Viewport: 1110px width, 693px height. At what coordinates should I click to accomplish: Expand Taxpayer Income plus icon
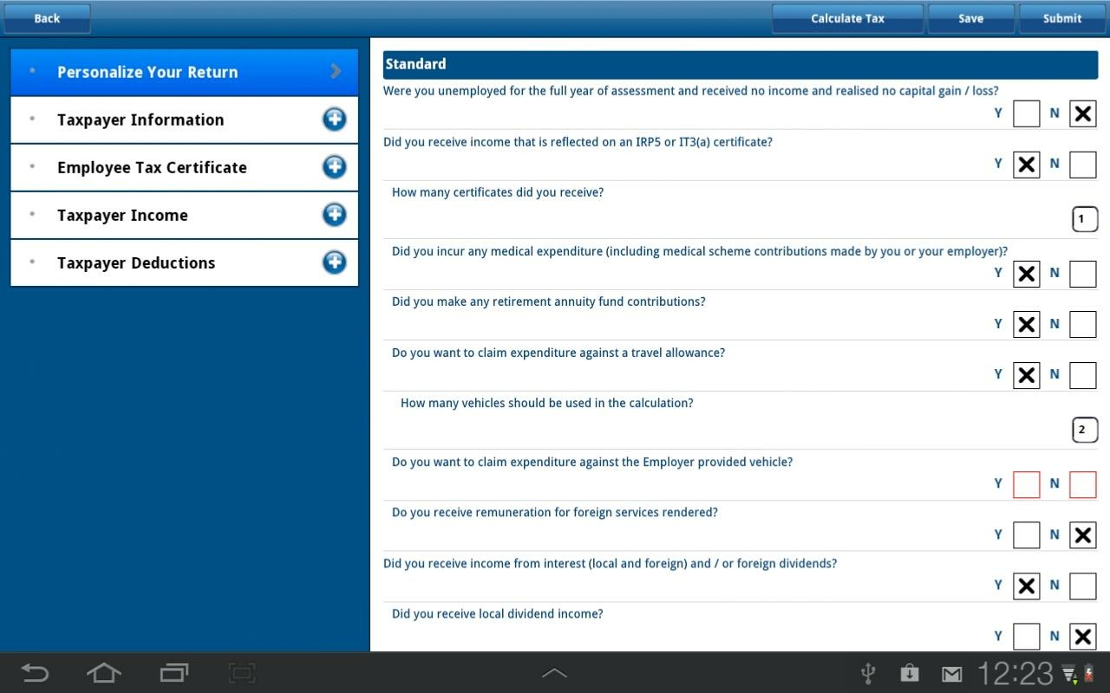point(334,215)
